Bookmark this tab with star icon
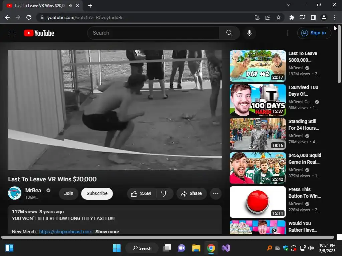The width and height of the screenshot is (342, 256). click(x=279, y=17)
